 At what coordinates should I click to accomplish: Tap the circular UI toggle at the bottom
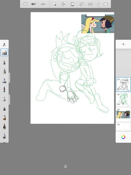[x=65, y=166]
